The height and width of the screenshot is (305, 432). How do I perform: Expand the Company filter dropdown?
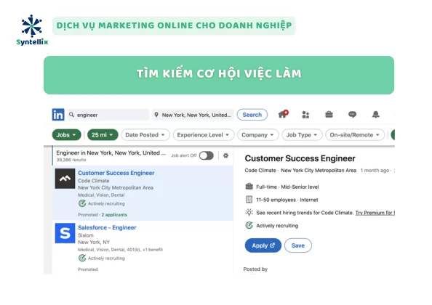coord(258,135)
